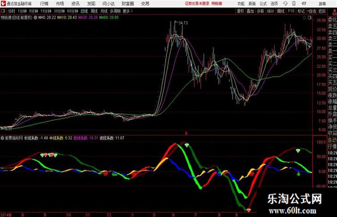Screen dimensions: 337x217
Task: Switch to the 5分钟 period tab
Action: click(33, 11)
